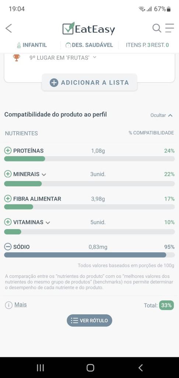Tap the Sódio compatibility progress bar
The image size is (179, 378).
[x=89, y=255]
